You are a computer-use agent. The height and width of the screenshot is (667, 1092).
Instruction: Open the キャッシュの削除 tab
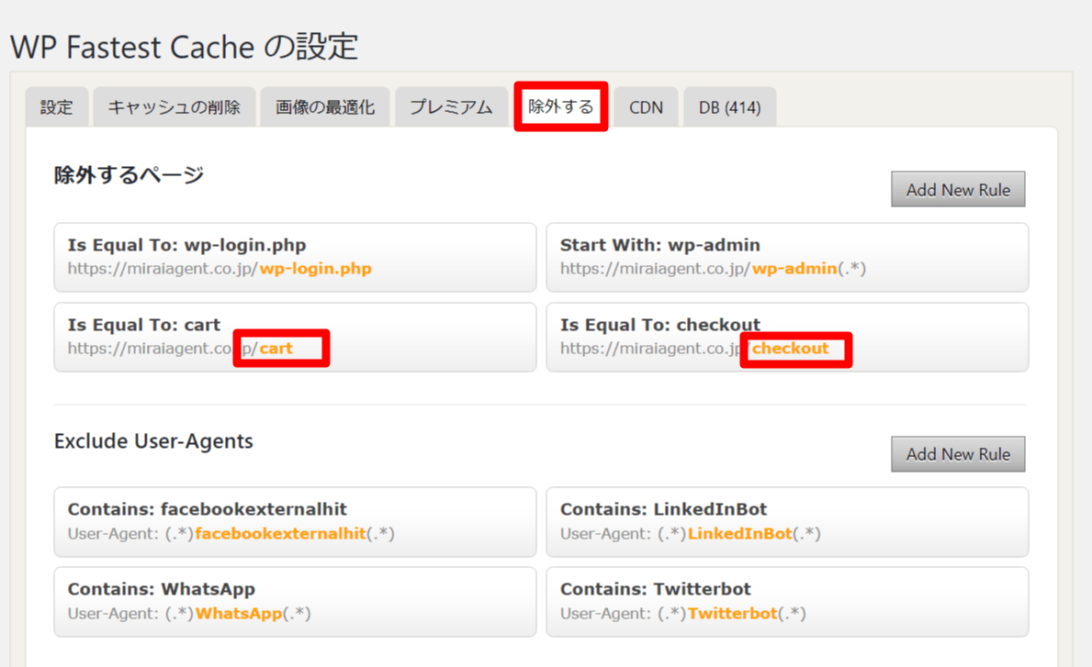click(174, 107)
